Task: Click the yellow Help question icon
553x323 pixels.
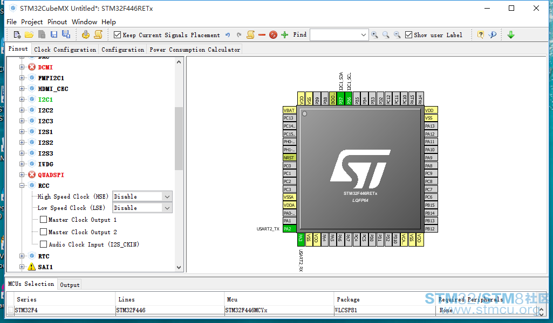Action: (x=480, y=34)
